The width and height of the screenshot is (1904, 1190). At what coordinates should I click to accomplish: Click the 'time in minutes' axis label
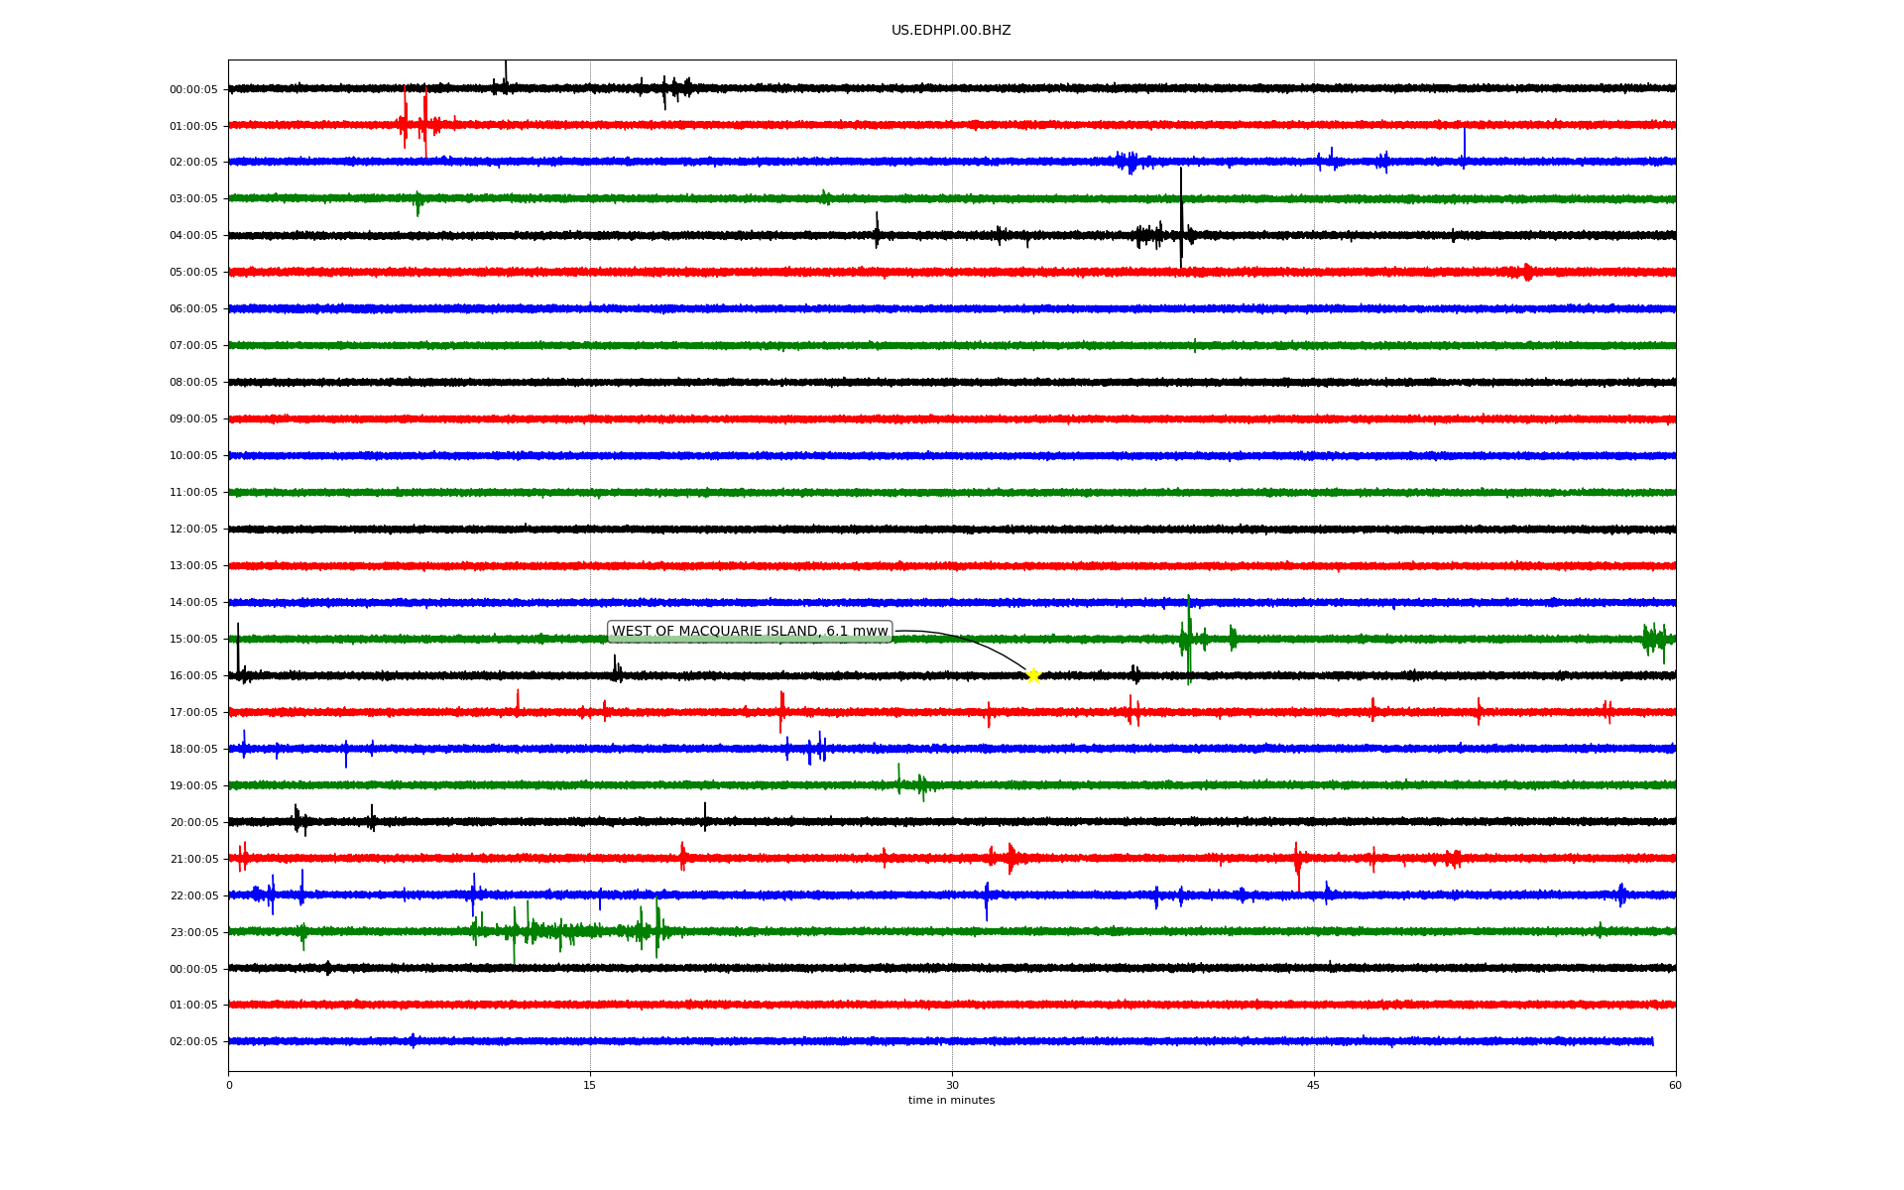click(x=951, y=1100)
